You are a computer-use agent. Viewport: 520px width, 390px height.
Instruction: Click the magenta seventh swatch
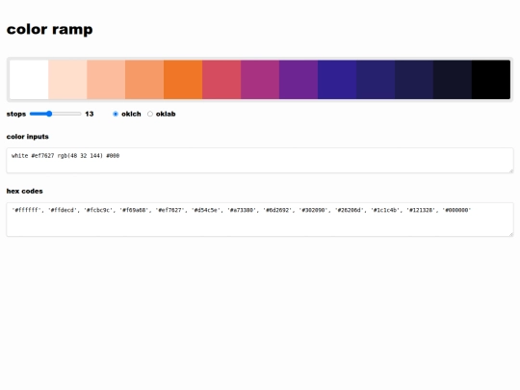[x=260, y=80]
